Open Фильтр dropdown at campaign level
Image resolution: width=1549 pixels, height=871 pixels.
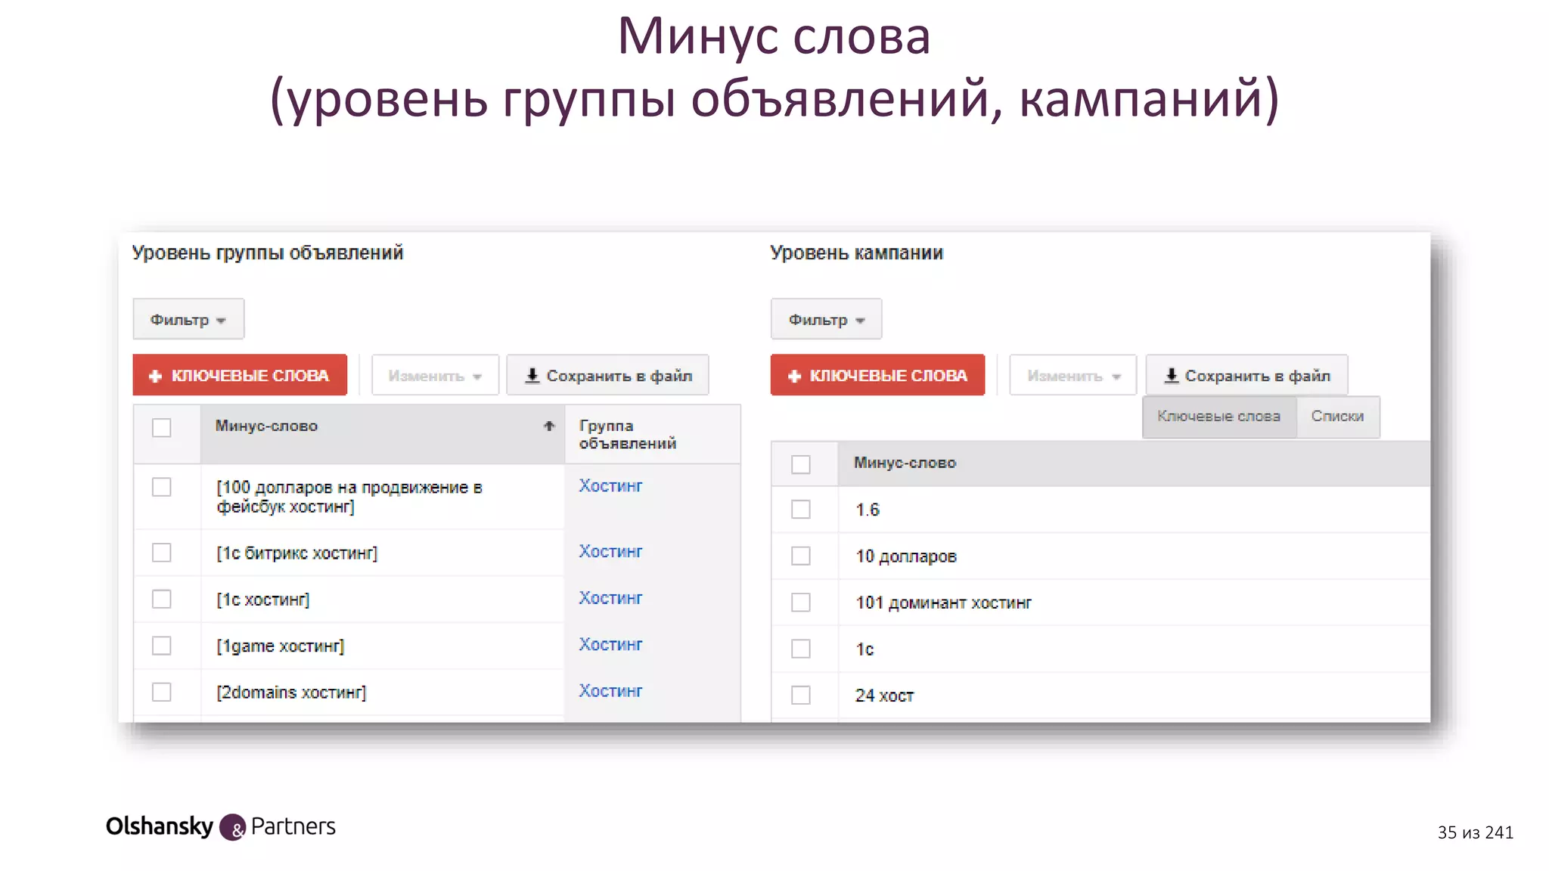(827, 319)
